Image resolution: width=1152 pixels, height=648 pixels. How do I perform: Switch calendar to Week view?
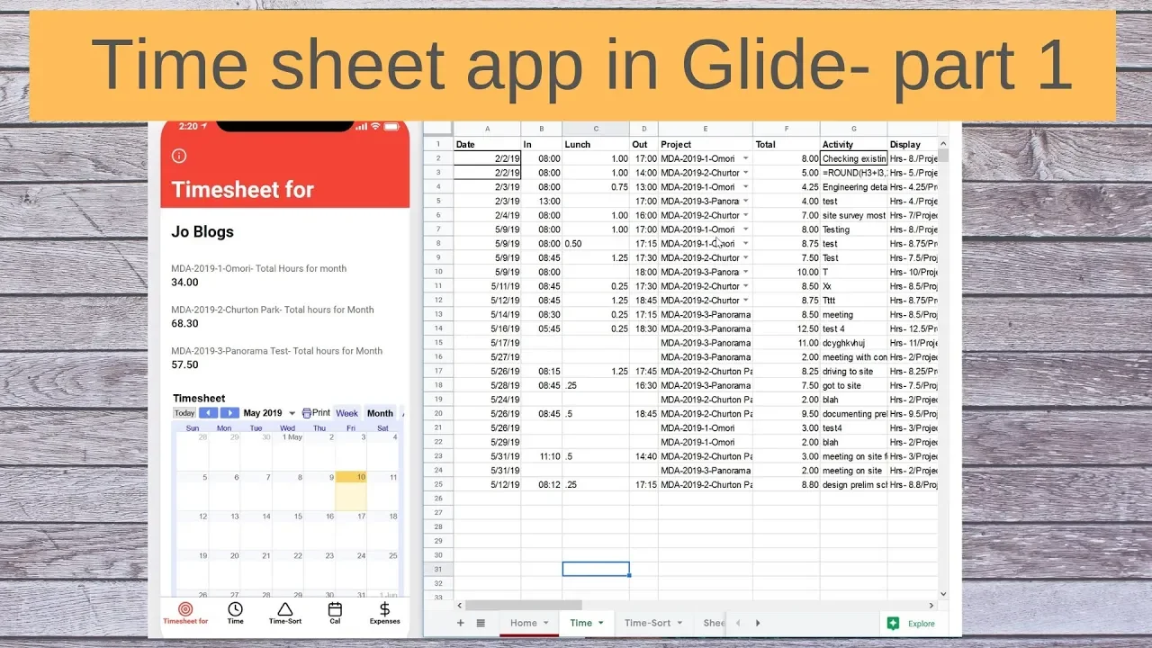click(x=346, y=413)
